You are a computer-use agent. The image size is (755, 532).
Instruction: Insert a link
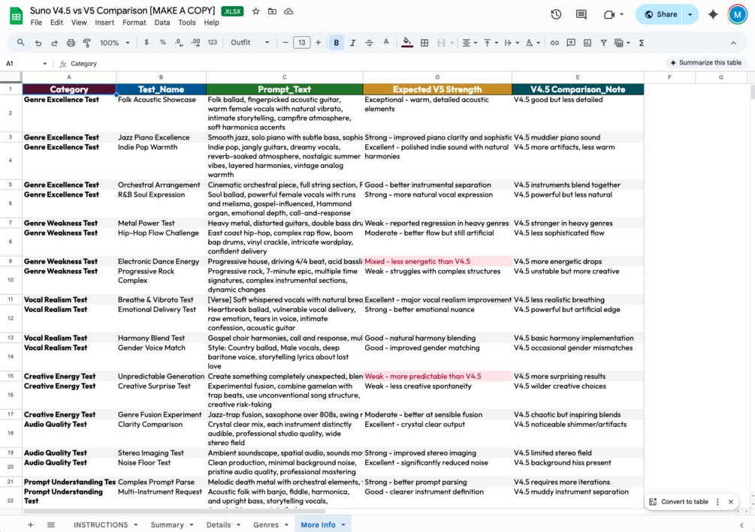tap(554, 43)
